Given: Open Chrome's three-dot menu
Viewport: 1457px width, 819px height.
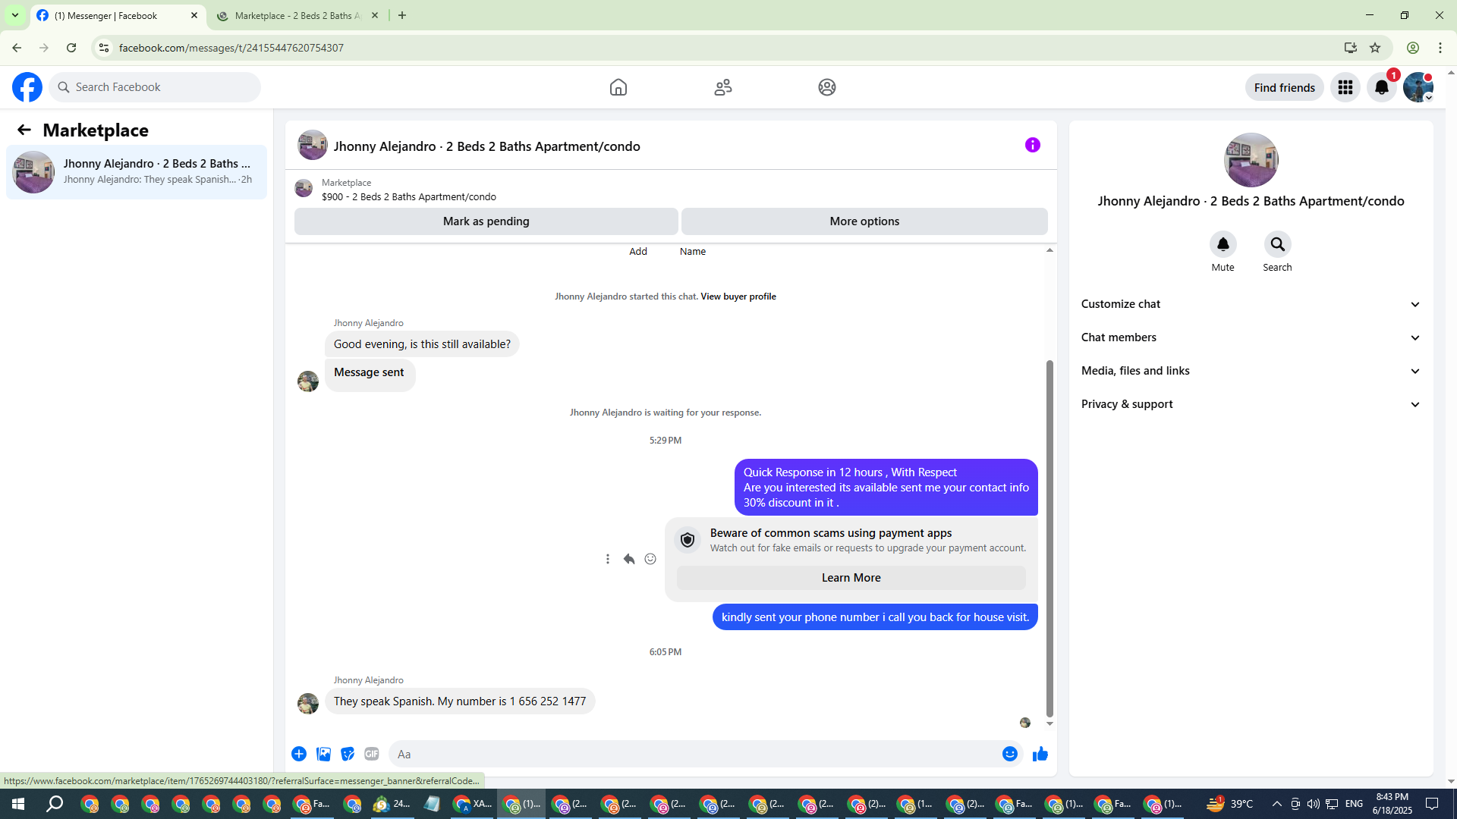Looking at the screenshot, I should (x=1440, y=48).
